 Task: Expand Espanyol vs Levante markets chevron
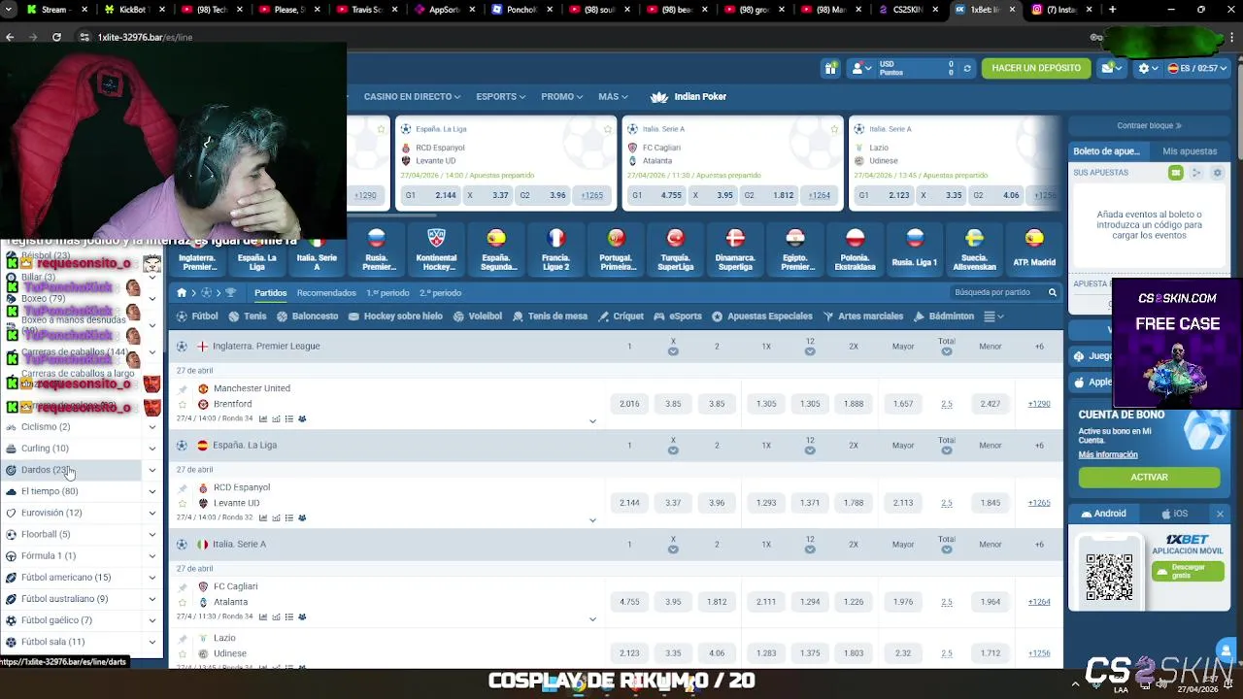point(592,520)
